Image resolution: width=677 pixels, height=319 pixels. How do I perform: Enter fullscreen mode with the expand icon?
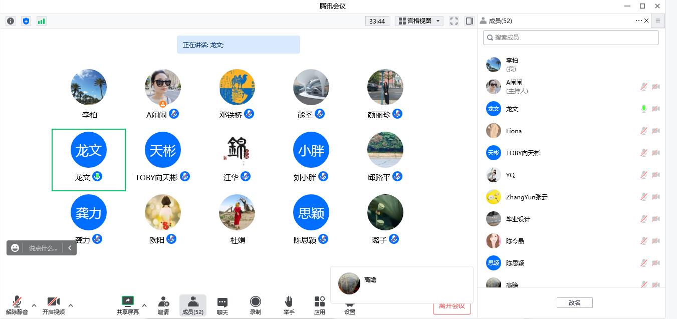pos(454,21)
